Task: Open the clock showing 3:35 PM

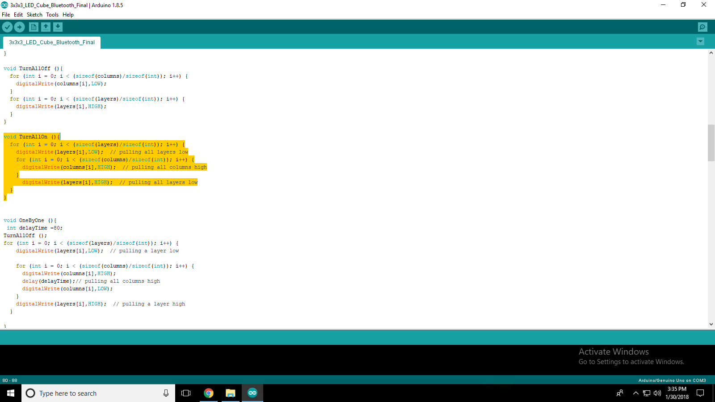Action: pos(677,393)
